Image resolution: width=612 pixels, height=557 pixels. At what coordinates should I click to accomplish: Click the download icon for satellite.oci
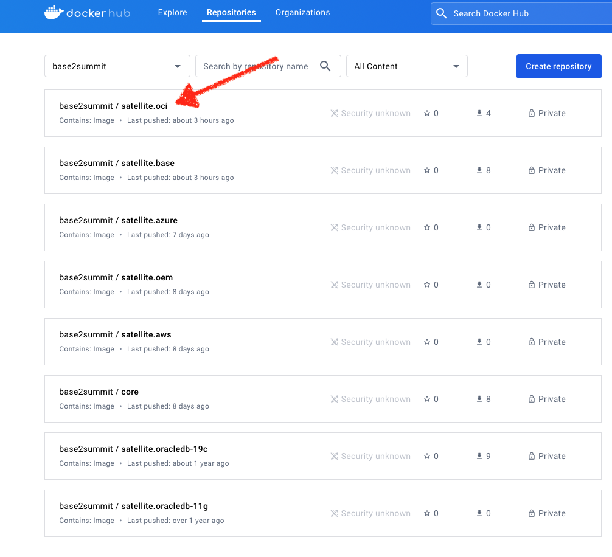click(x=479, y=113)
